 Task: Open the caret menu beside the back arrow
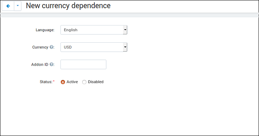[x=18, y=6]
